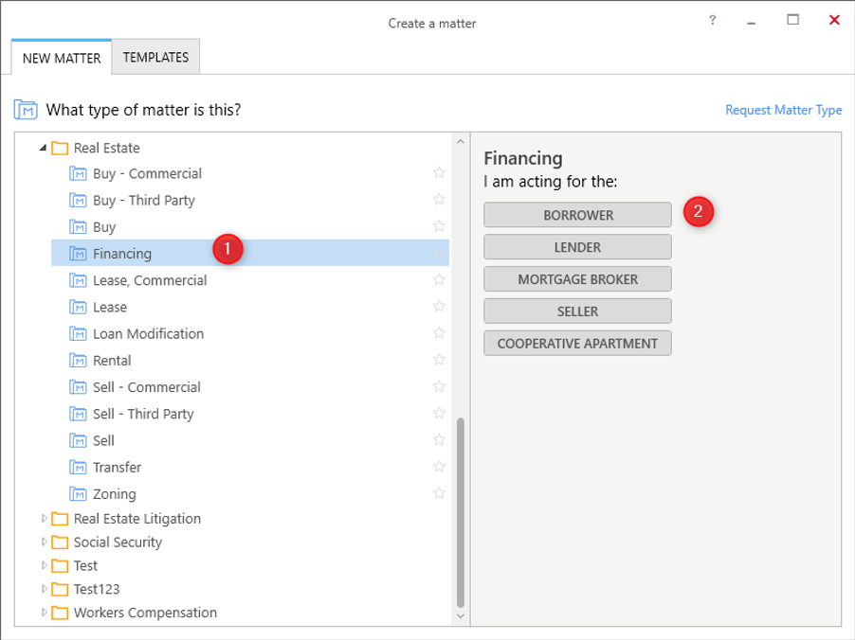Favorite Buy - Commercial with its star
Screen dimensions: 855x640
[x=439, y=172]
